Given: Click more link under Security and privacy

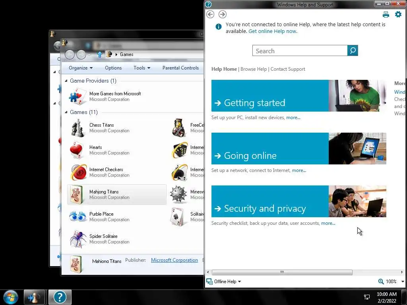Looking at the screenshot, I should click(x=328, y=223).
